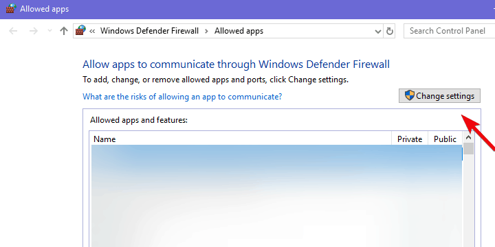
Task: Click the apps list scrollbar thumb
Action: (468, 148)
